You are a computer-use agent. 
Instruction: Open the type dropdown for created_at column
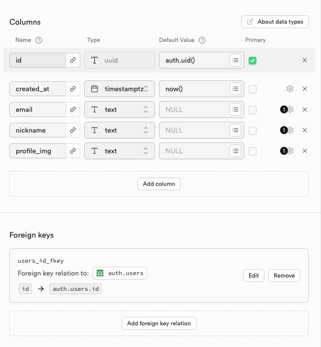[x=120, y=89]
